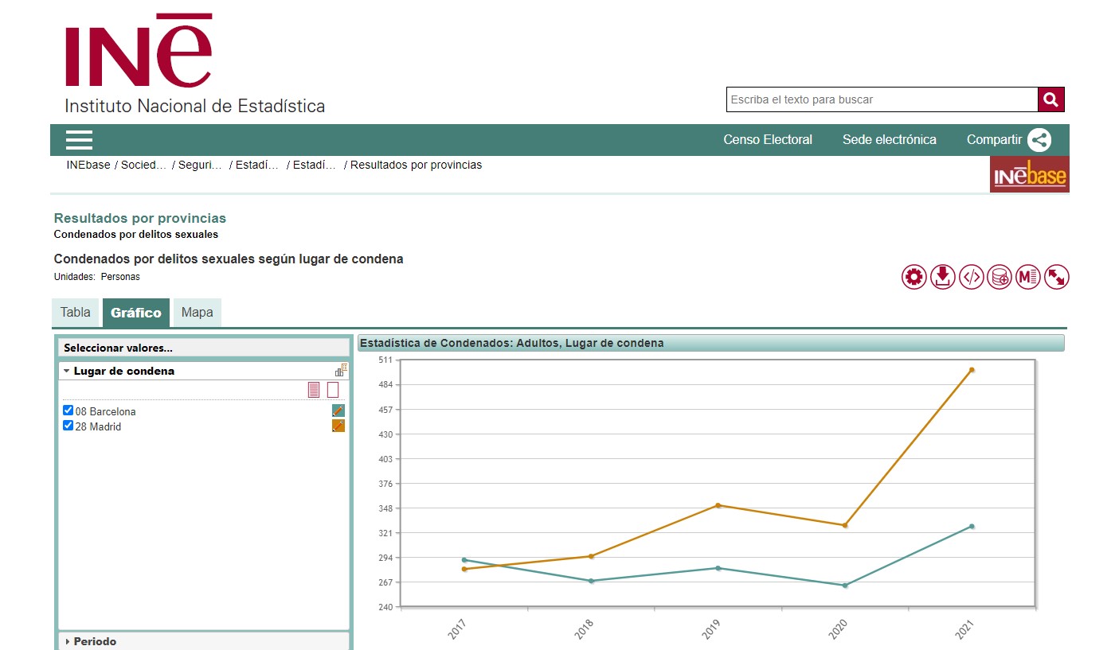Click the deselect all values icon

point(333,390)
